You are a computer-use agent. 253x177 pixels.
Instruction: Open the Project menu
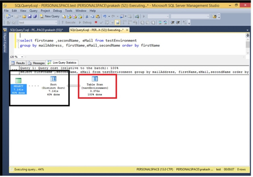pos(45,11)
